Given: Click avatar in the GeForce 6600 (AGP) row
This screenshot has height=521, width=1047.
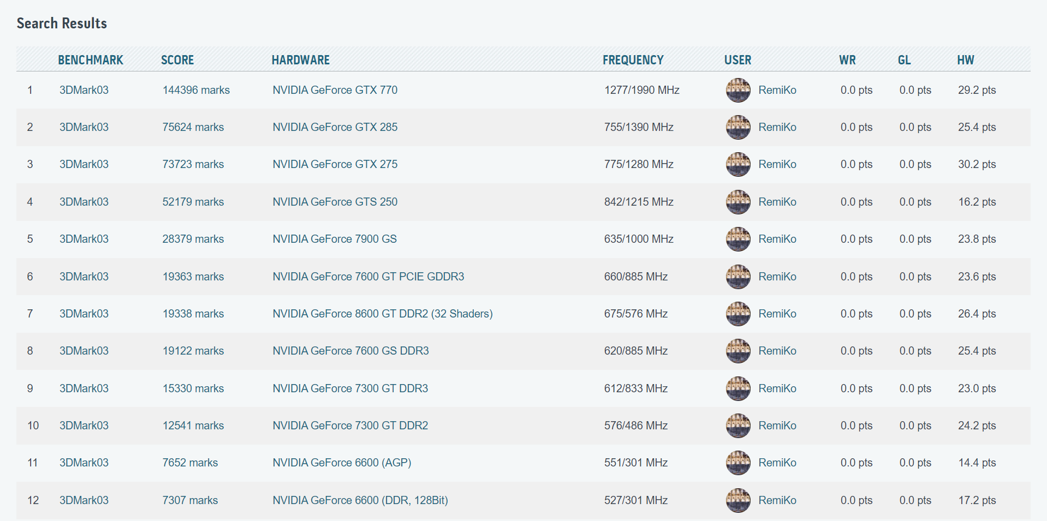Looking at the screenshot, I should pos(737,463).
